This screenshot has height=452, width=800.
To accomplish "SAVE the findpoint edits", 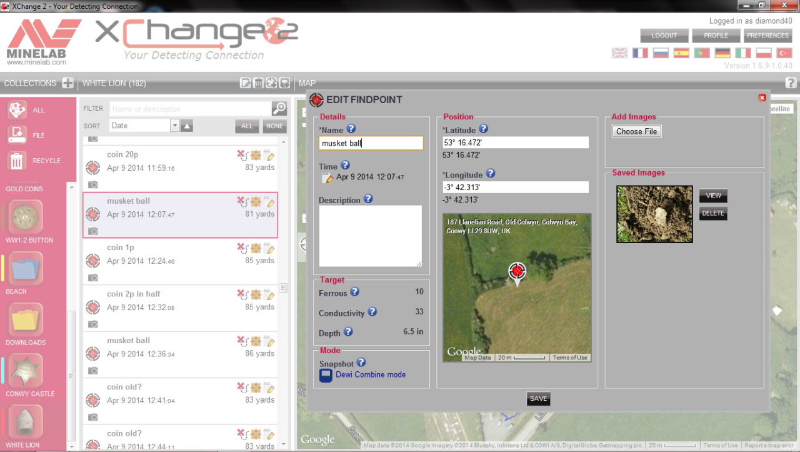I will [x=538, y=398].
